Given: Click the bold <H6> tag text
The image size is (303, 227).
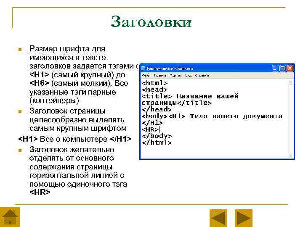Looking at the screenshot, I should coord(39,83).
